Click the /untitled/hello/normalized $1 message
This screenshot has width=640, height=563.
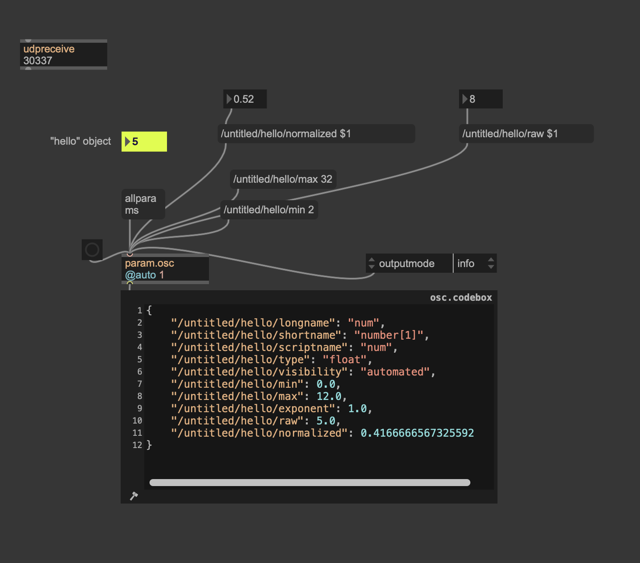pyautogui.click(x=316, y=134)
